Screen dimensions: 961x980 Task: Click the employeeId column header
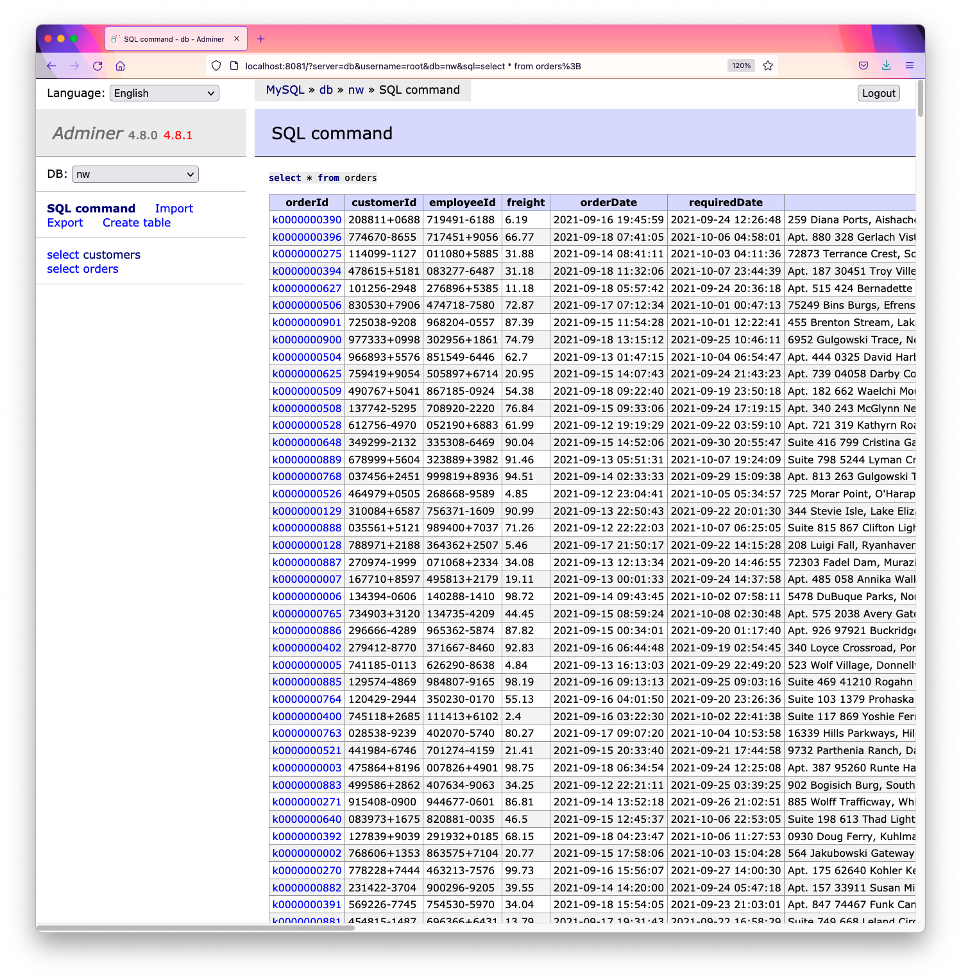[x=462, y=202]
